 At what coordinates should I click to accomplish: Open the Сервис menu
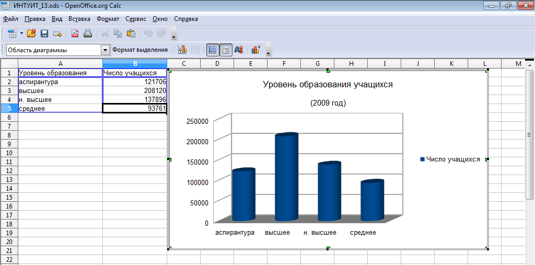pos(136,19)
